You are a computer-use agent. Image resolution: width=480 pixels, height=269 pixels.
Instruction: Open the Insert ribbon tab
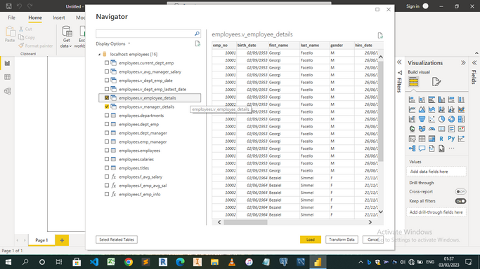[x=59, y=18]
